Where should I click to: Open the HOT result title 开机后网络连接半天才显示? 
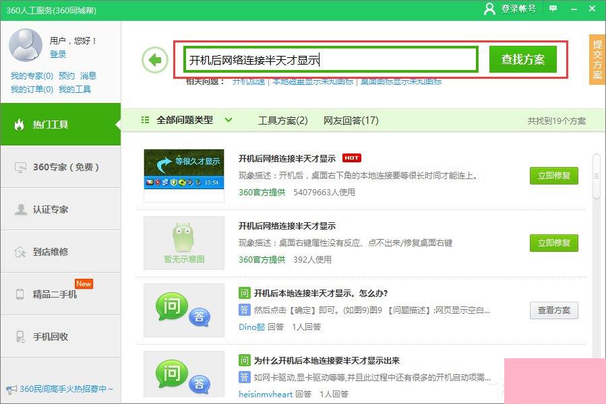pos(286,158)
